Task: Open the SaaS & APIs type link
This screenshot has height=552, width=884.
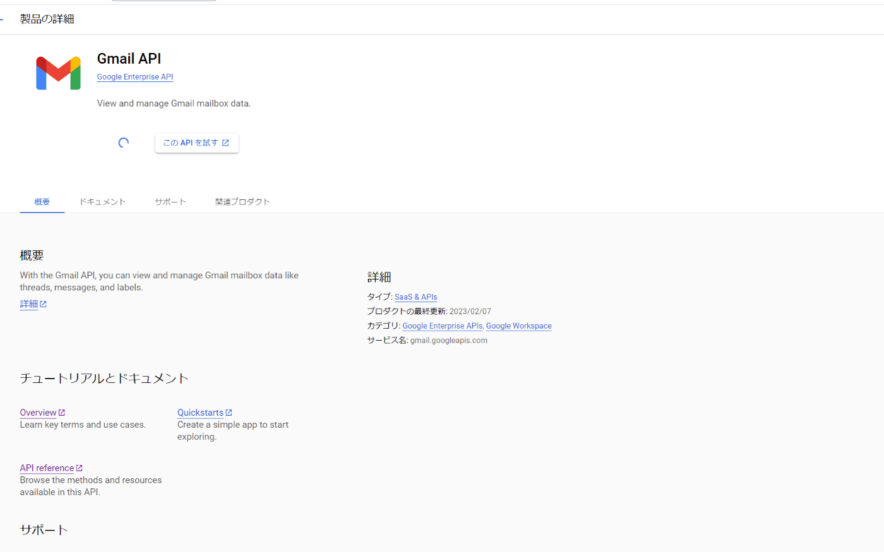Action: (x=415, y=297)
